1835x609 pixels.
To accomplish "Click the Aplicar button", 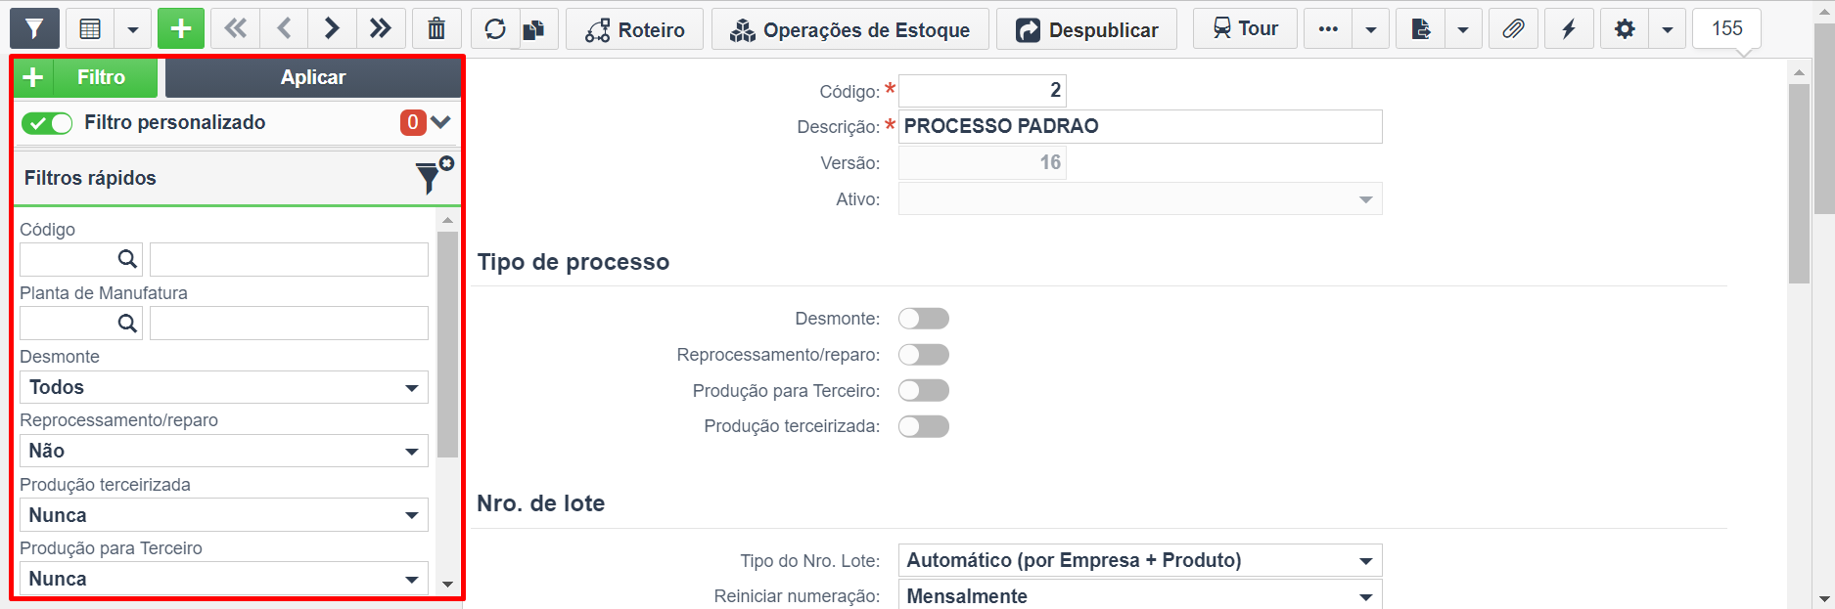I will (313, 77).
